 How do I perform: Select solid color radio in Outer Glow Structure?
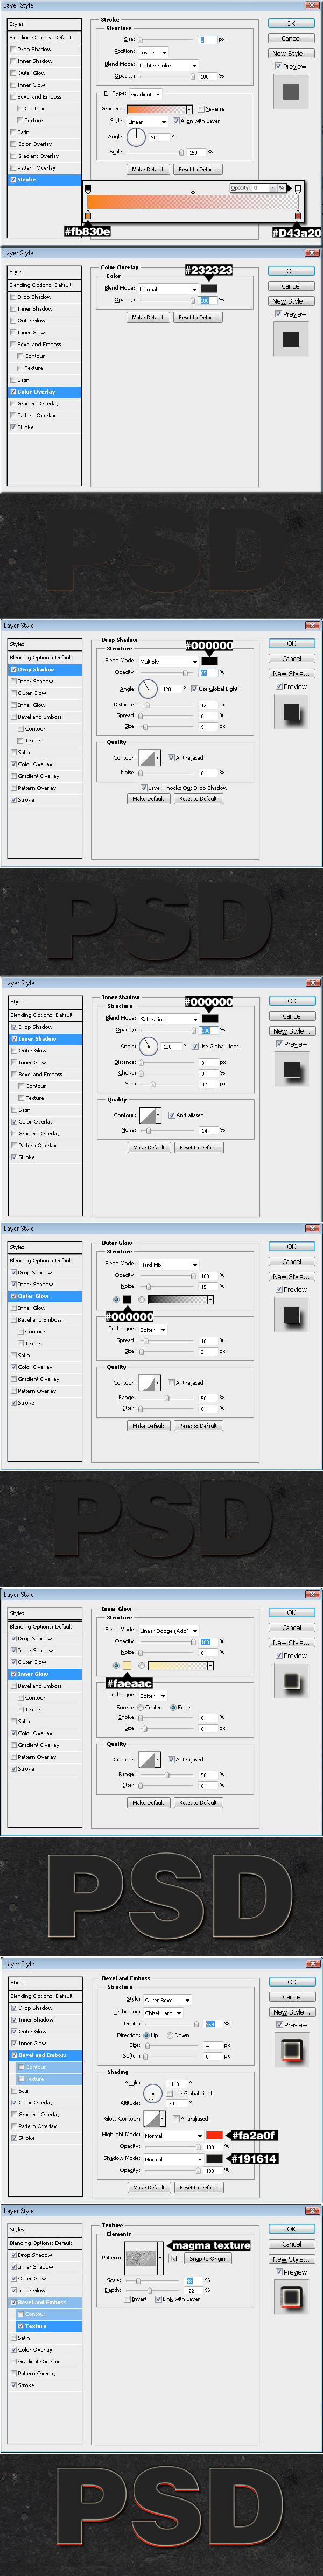tap(116, 1300)
